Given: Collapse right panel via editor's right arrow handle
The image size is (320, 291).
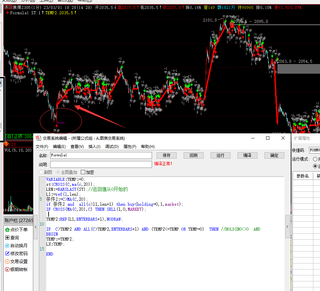Looking at the screenshot, I should point(287,226).
